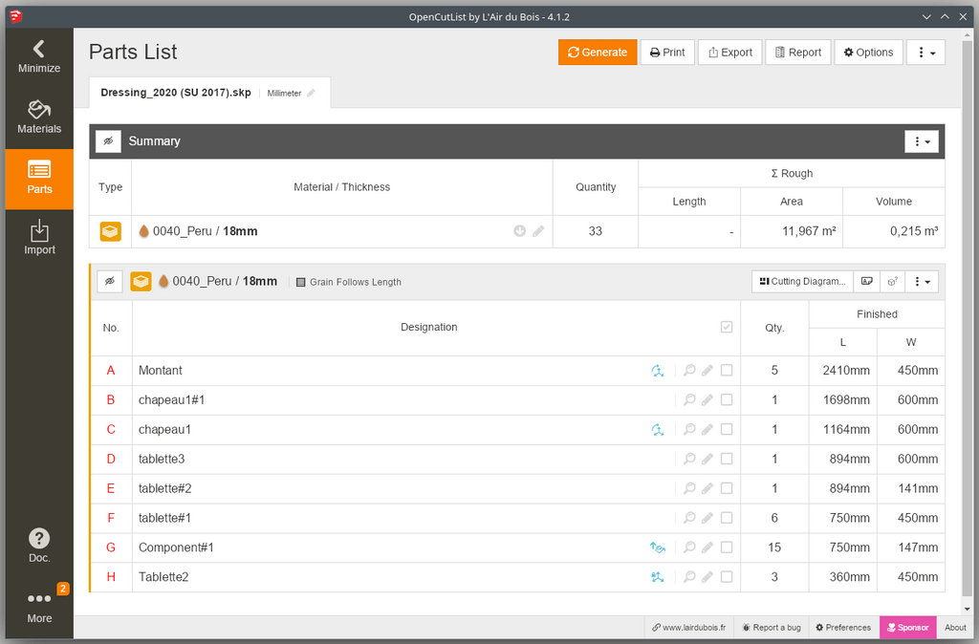Click the dimensions help icon in group header

click(x=893, y=282)
